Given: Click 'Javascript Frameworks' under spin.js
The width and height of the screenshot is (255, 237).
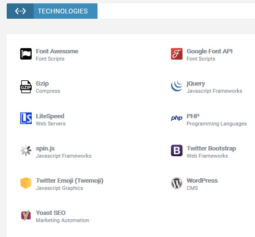Looking at the screenshot, I should [x=63, y=156].
